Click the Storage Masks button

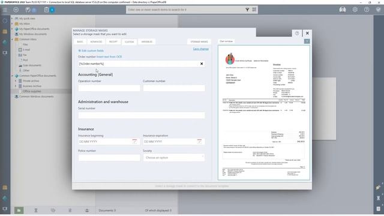199,42
